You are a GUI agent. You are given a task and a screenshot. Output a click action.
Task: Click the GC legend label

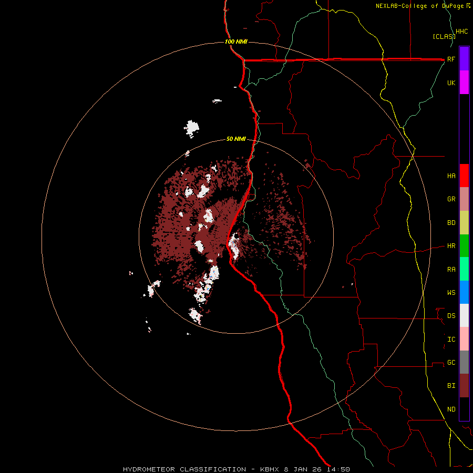coord(451,363)
